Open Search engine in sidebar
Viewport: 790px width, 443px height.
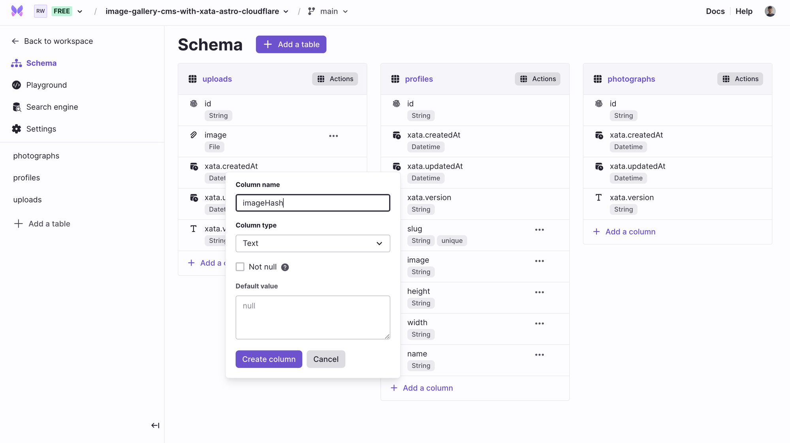[52, 107]
